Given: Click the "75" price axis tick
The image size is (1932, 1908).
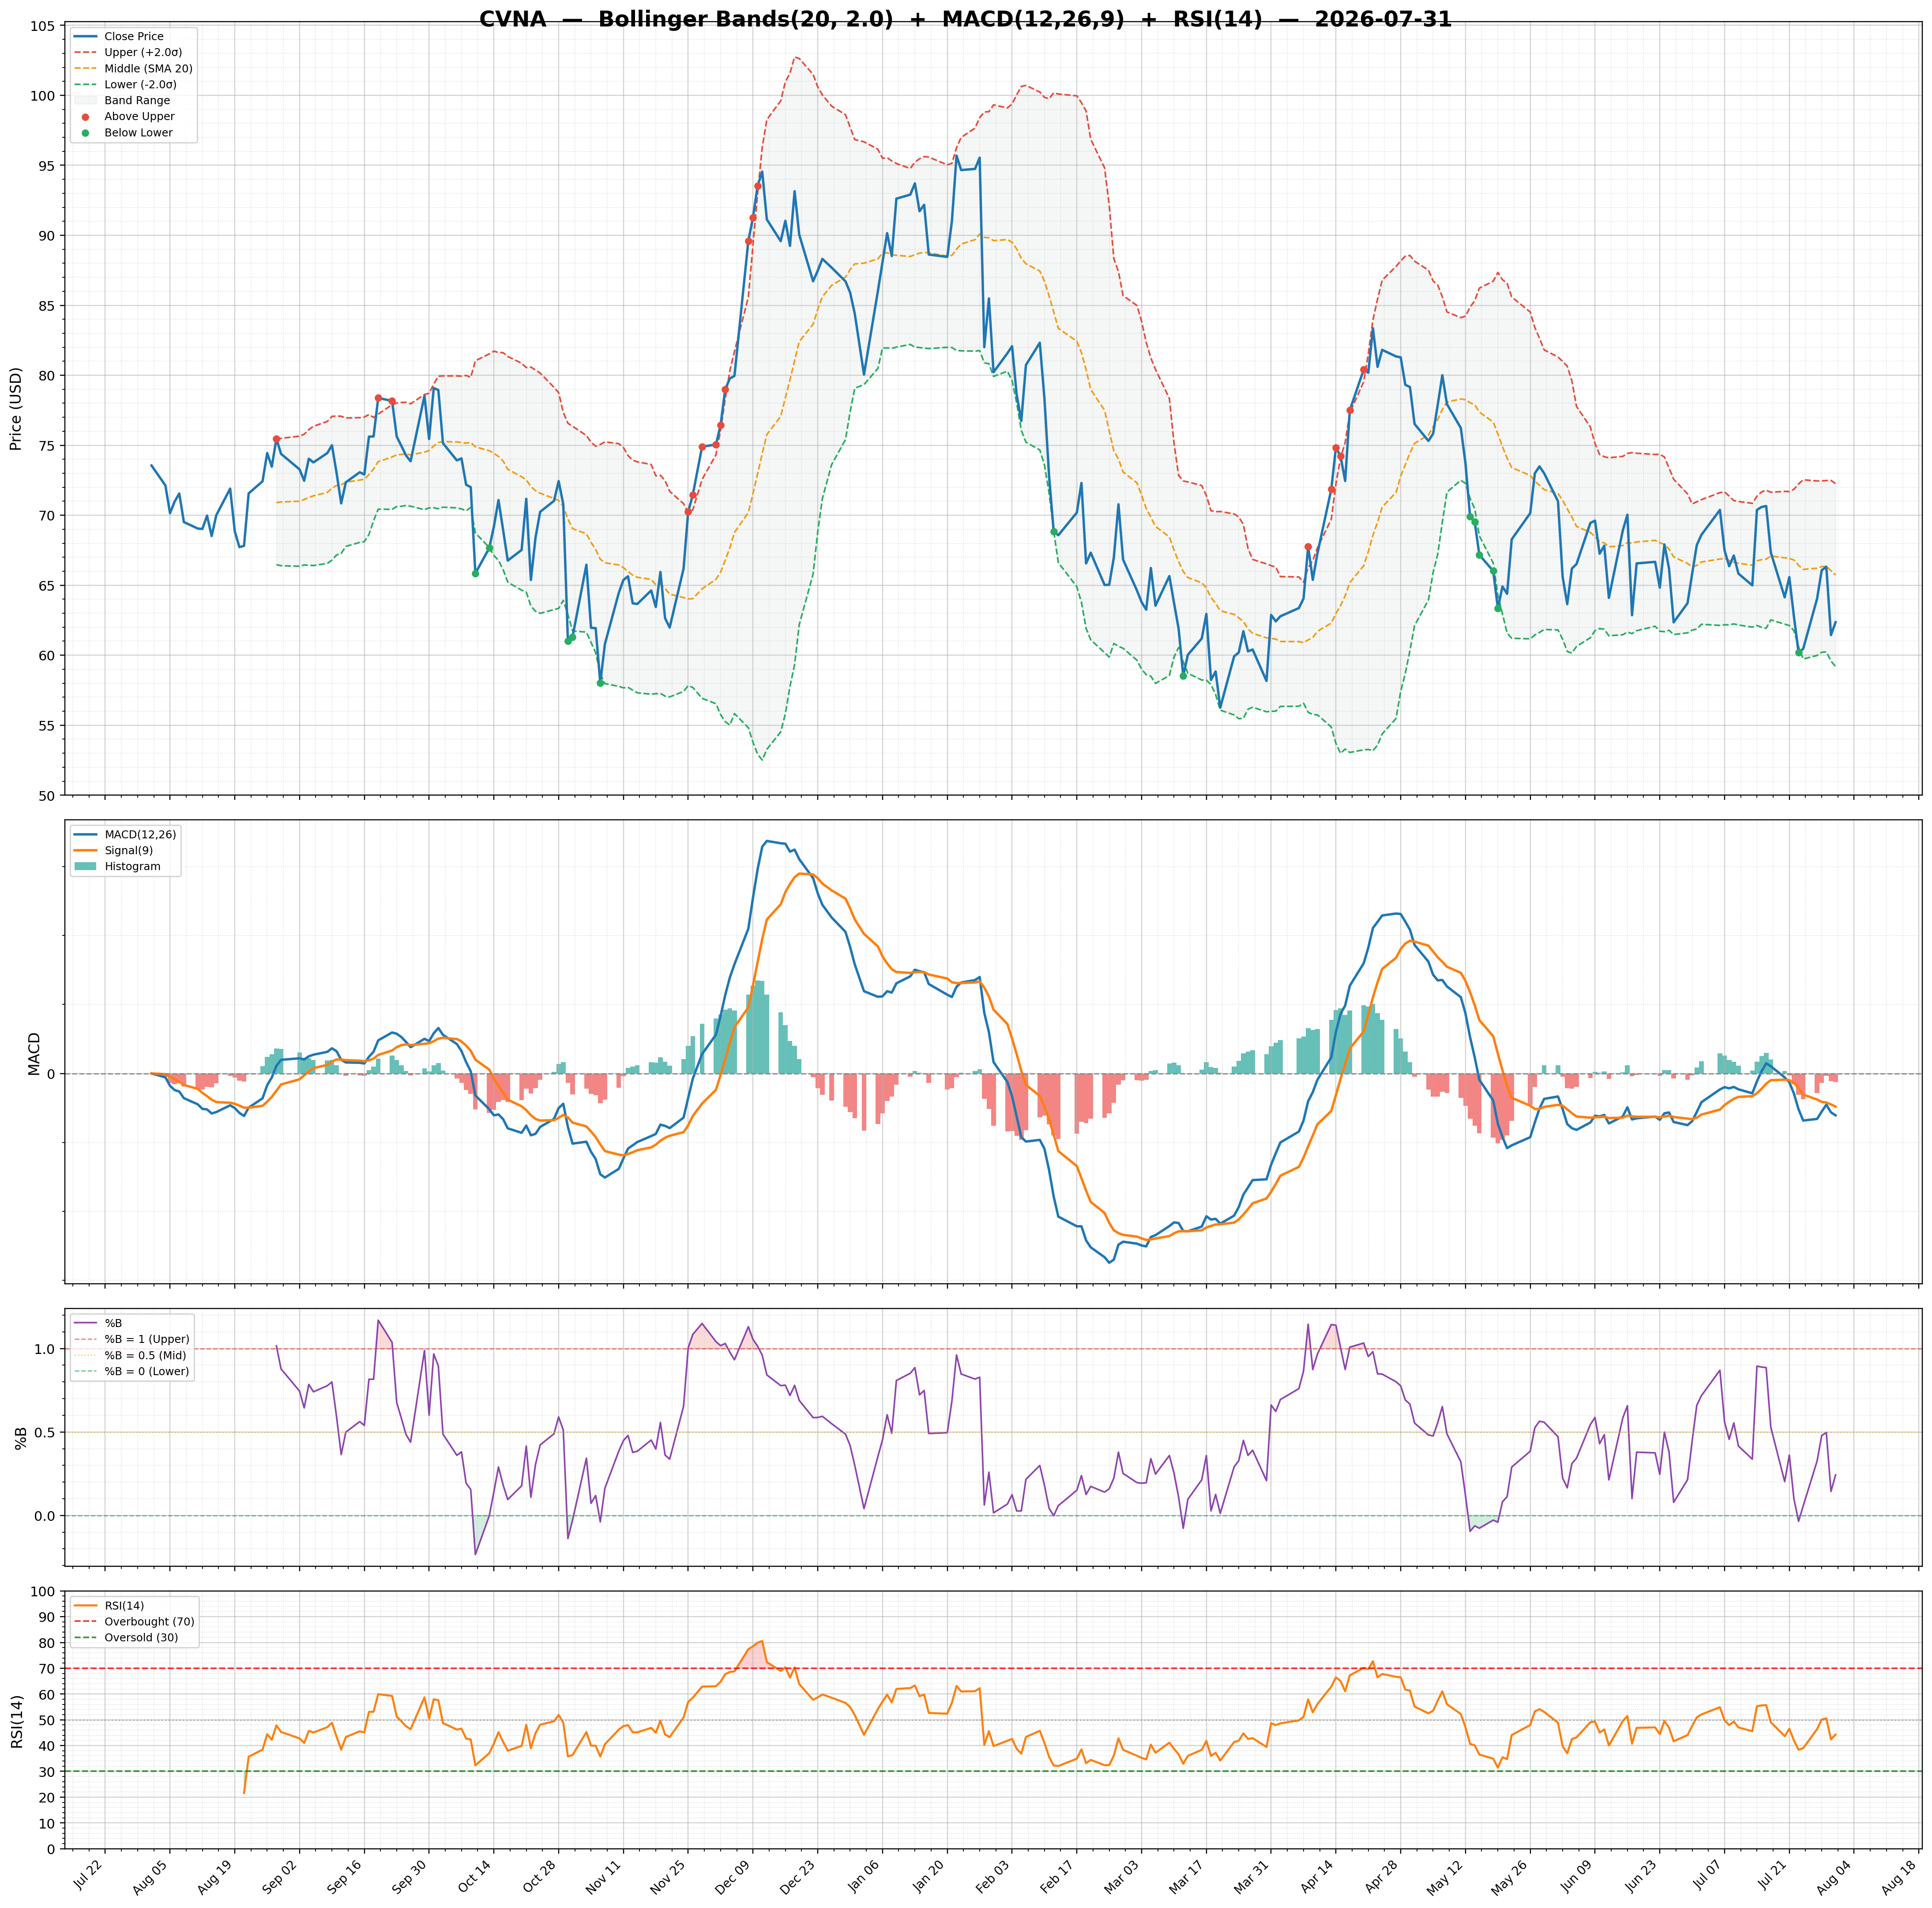Looking at the screenshot, I should coord(47,446).
